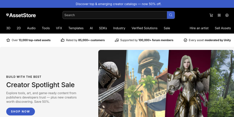Click the SHOP NOW button
Image resolution: width=234 pixels, height=117 pixels.
pyautogui.click(x=21, y=112)
